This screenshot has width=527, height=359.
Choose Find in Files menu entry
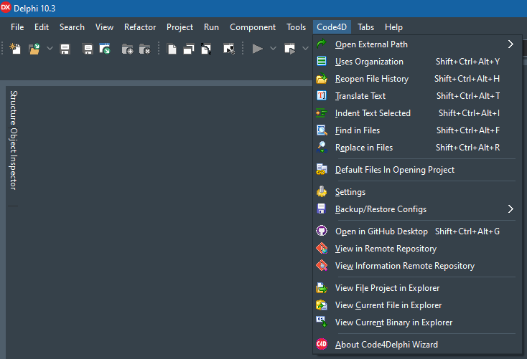pyautogui.click(x=417, y=130)
